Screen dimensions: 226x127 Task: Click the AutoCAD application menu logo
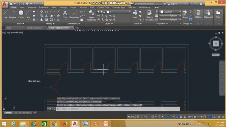pyautogui.click(x=5, y=5)
